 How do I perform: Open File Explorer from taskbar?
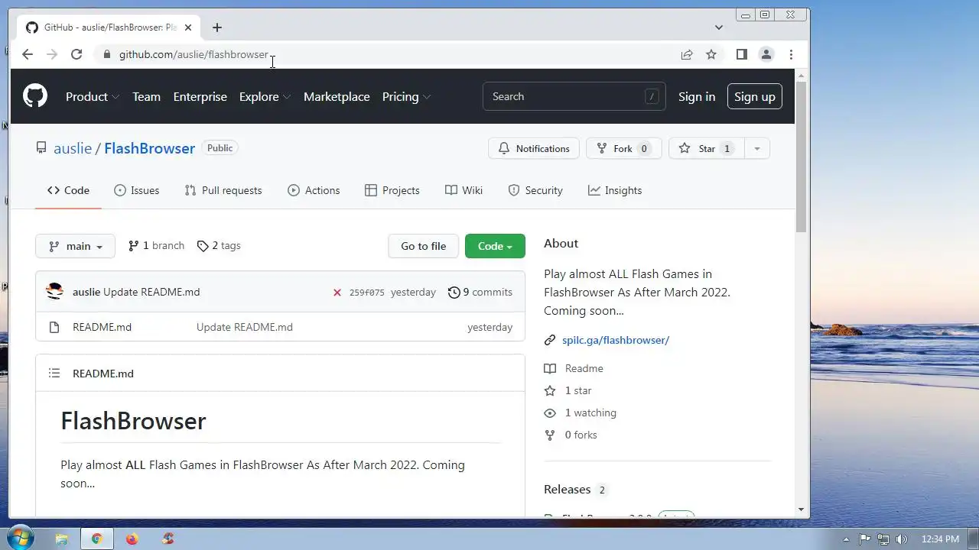tap(62, 539)
